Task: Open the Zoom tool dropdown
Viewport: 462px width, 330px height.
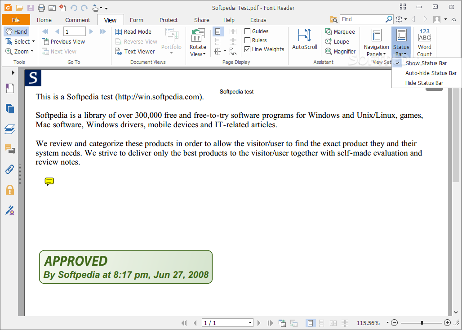Action: 19,52
